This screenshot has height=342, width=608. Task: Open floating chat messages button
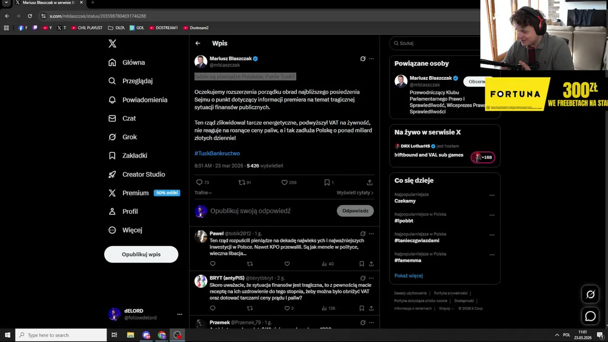(590, 316)
